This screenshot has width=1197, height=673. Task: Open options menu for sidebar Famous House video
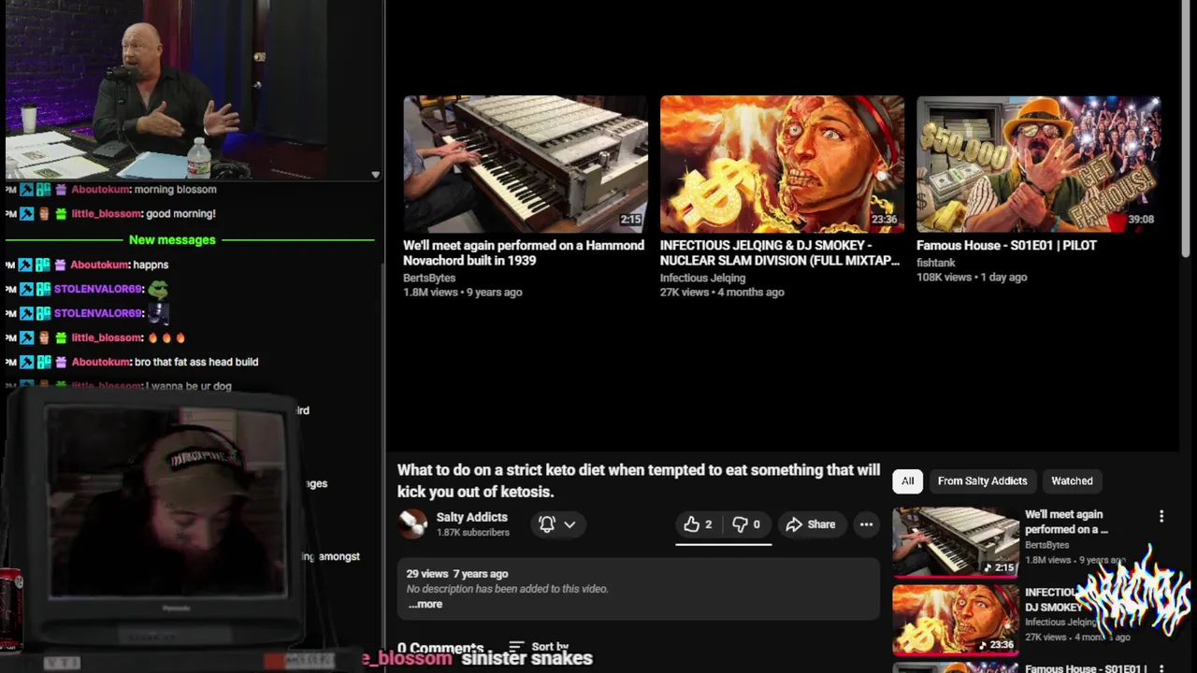click(x=1161, y=668)
